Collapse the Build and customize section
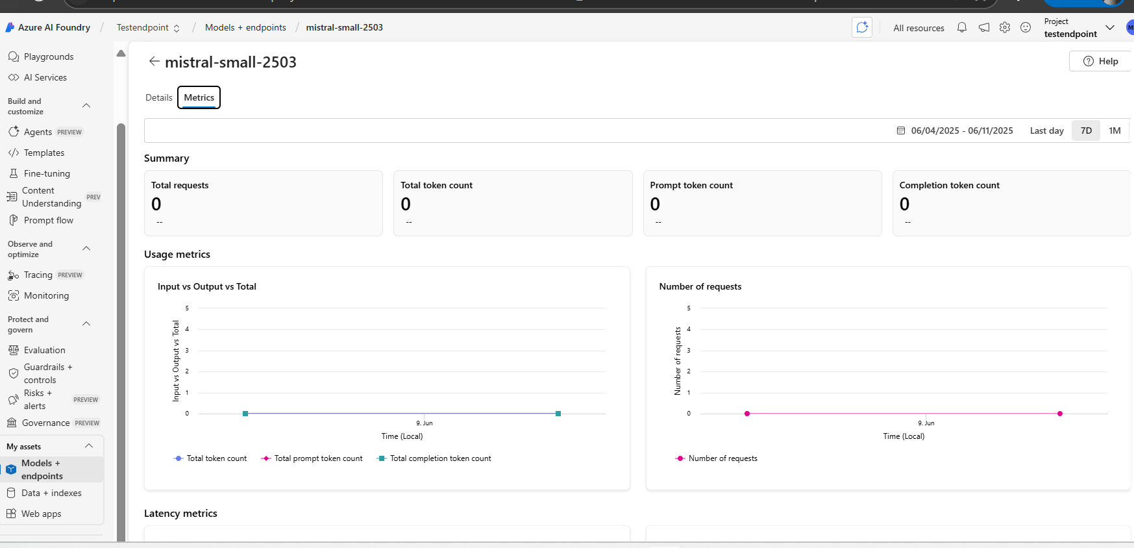Viewport: 1134px width, 548px height. (x=86, y=106)
